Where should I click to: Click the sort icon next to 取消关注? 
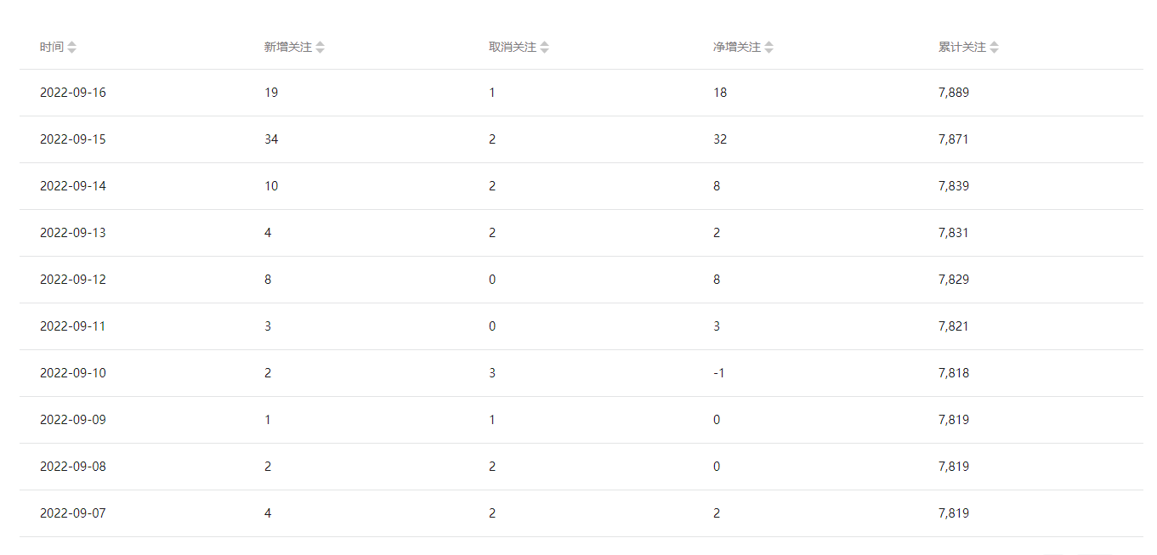(x=544, y=48)
